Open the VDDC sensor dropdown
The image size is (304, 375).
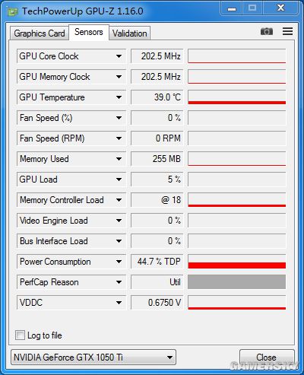(71, 303)
